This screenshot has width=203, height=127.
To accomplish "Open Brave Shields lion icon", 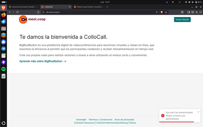I will click(162, 12).
